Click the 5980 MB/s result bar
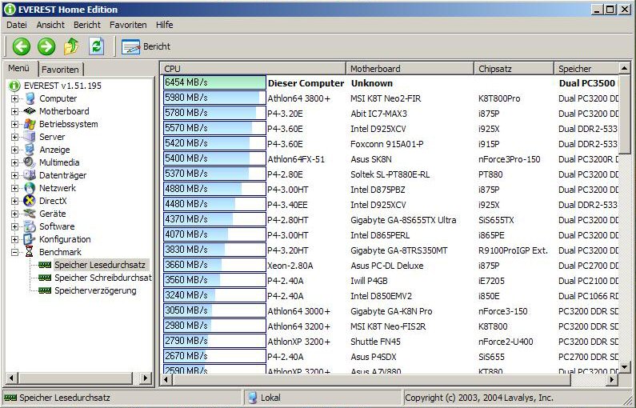Viewport: 636px width, 408px height. tap(214, 98)
